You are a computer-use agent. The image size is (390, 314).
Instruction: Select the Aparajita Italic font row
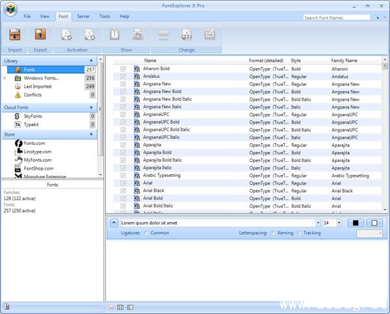click(x=247, y=168)
